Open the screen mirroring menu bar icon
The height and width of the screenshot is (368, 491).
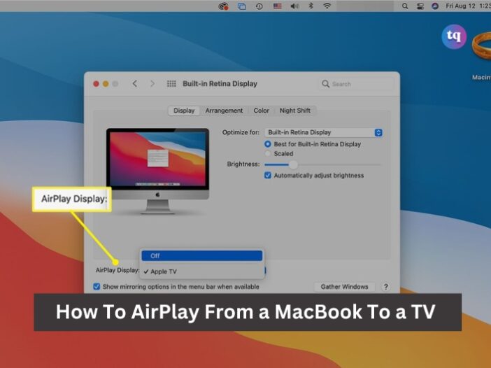(x=242, y=6)
